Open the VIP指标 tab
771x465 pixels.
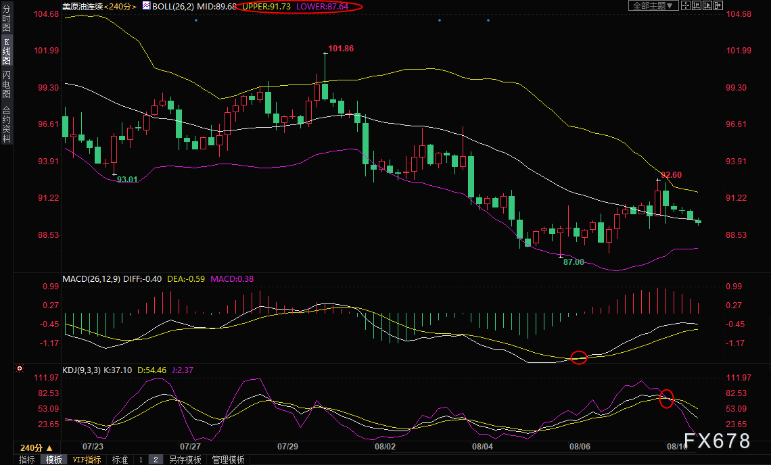pyautogui.click(x=87, y=460)
